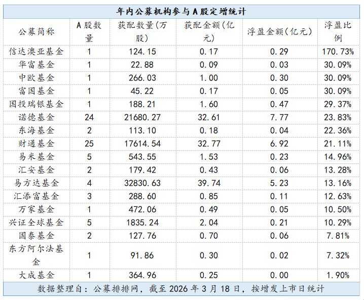Screen dimensions: 364x300
Task: Click the 13.28% ratio cell
Action: (x=338, y=170)
